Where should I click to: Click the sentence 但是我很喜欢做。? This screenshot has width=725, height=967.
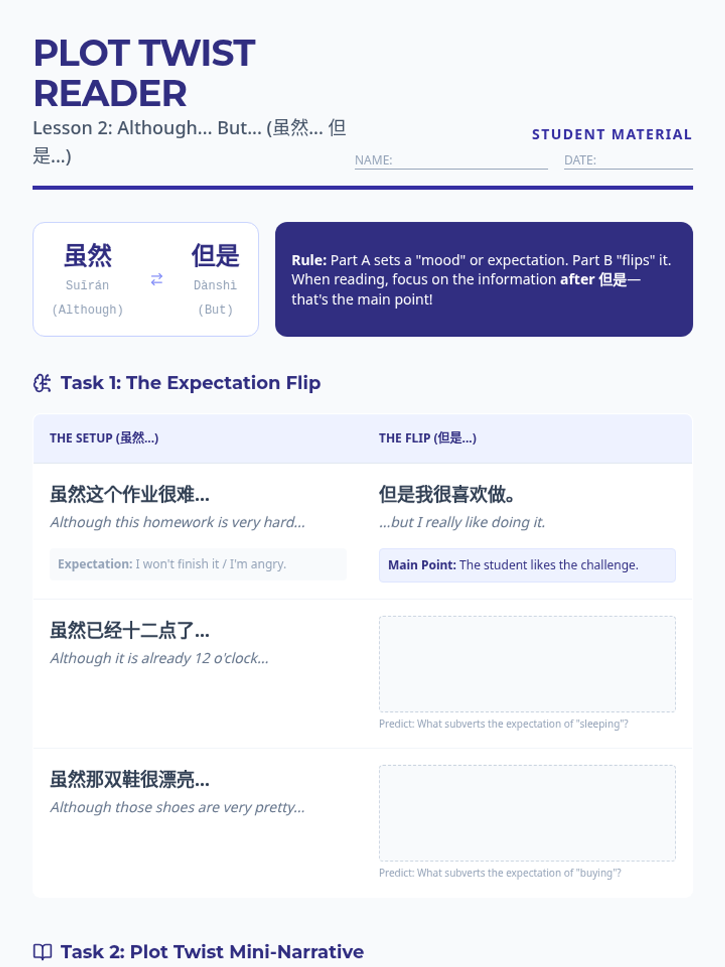[446, 494]
